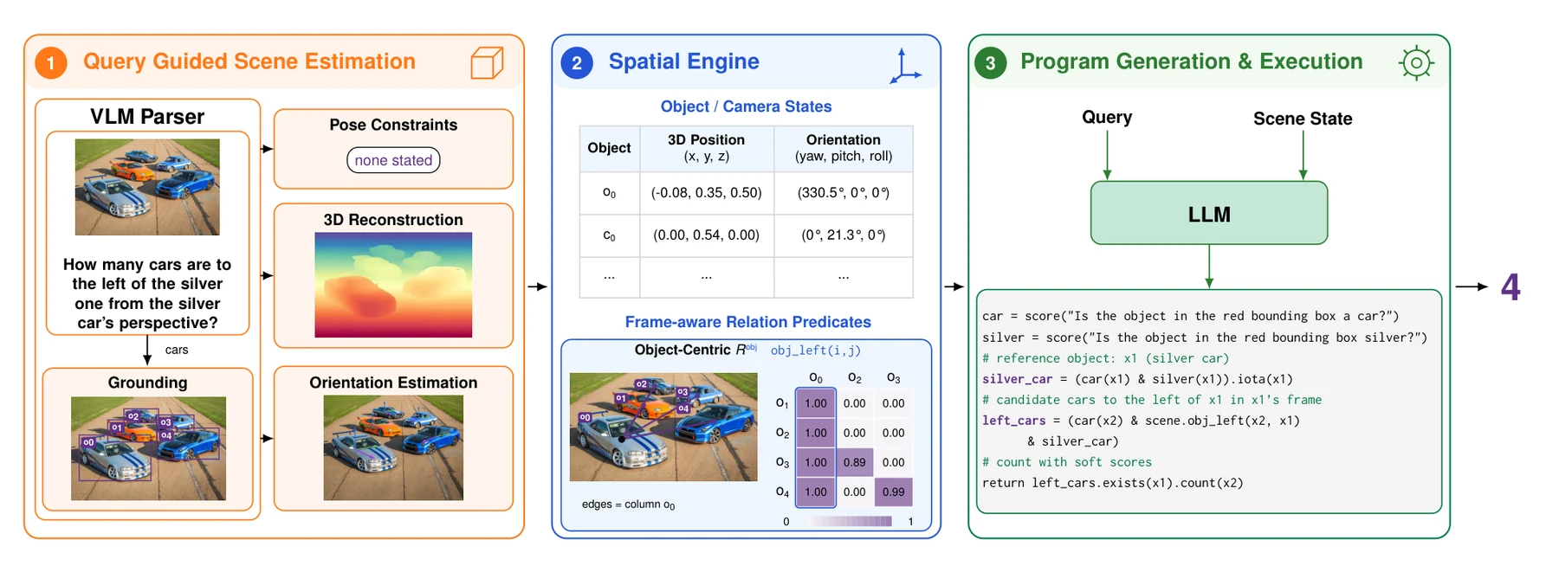Click the 'obj_left(i,j)' predicate label
Viewport: 1559px width, 566px height.
(816, 351)
